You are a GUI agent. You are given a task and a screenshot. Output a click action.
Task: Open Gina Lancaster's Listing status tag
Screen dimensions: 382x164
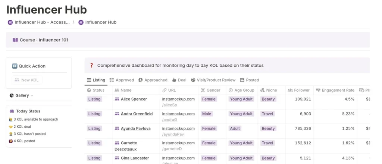click(94, 158)
